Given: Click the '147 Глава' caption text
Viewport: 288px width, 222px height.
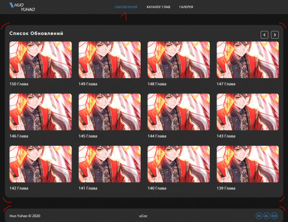Looking at the screenshot, I should point(226,84).
